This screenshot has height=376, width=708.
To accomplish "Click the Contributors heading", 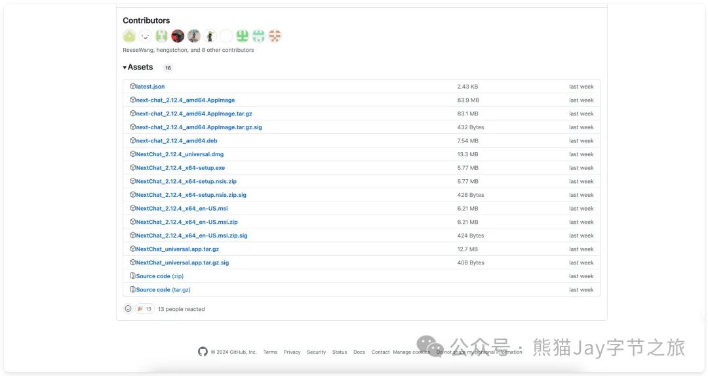I will pyautogui.click(x=146, y=20).
